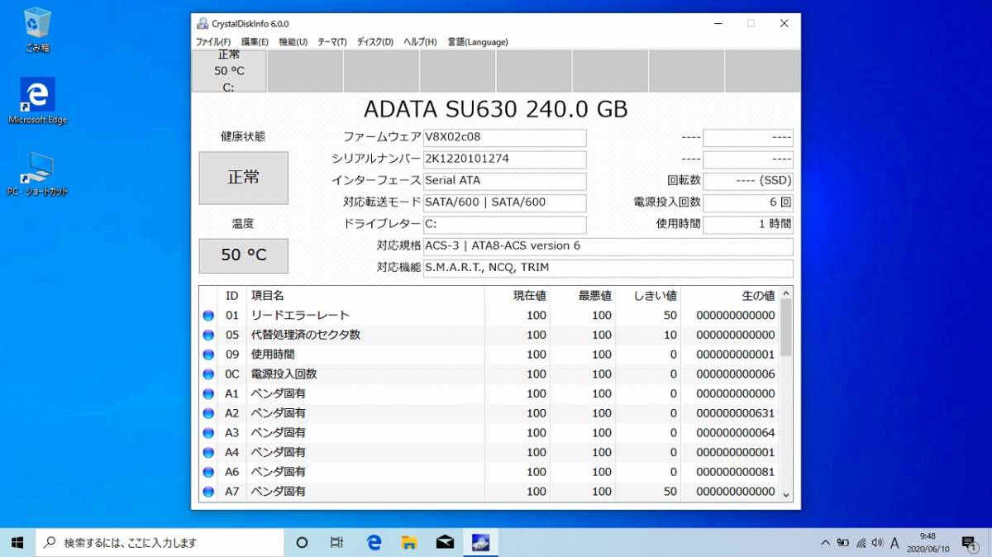Click the status orb for row A3
The height and width of the screenshot is (557, 992).
pyautogui.click(x=208, y=433)
